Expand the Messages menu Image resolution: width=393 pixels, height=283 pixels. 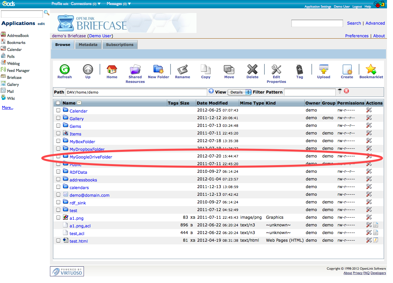pyautogui.click(x=119, y=4)
